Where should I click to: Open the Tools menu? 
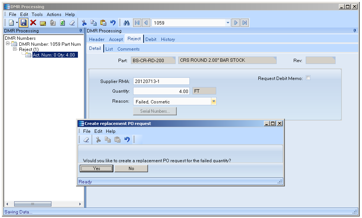pos(37,14)
